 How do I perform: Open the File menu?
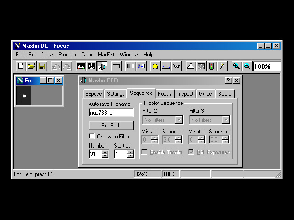click(19, 55)
